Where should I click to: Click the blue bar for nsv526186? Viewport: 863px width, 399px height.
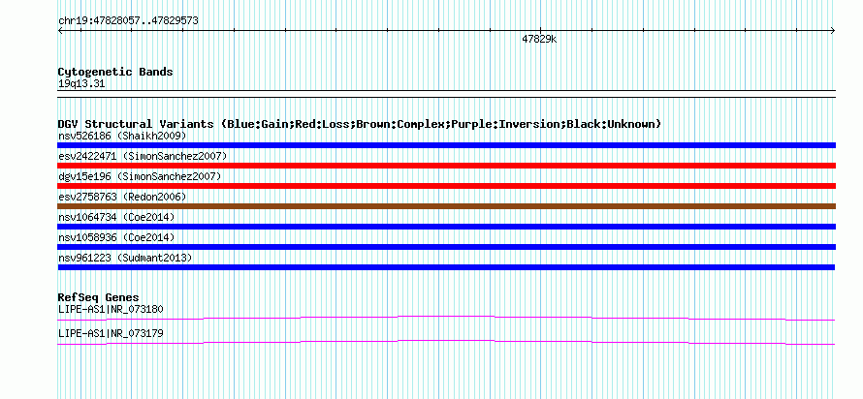[446, 145]
